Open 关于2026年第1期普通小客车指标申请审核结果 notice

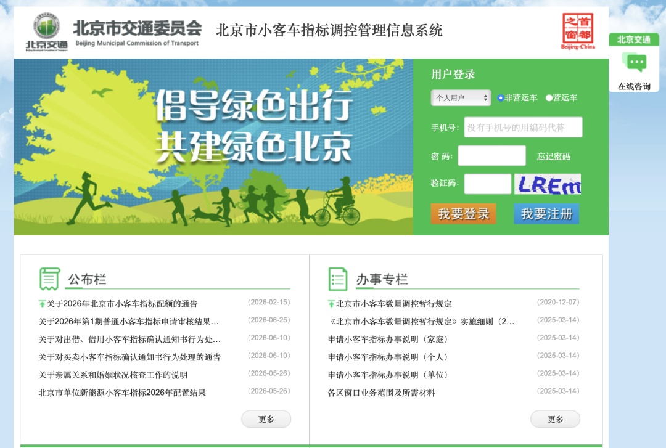coord(129,322)
